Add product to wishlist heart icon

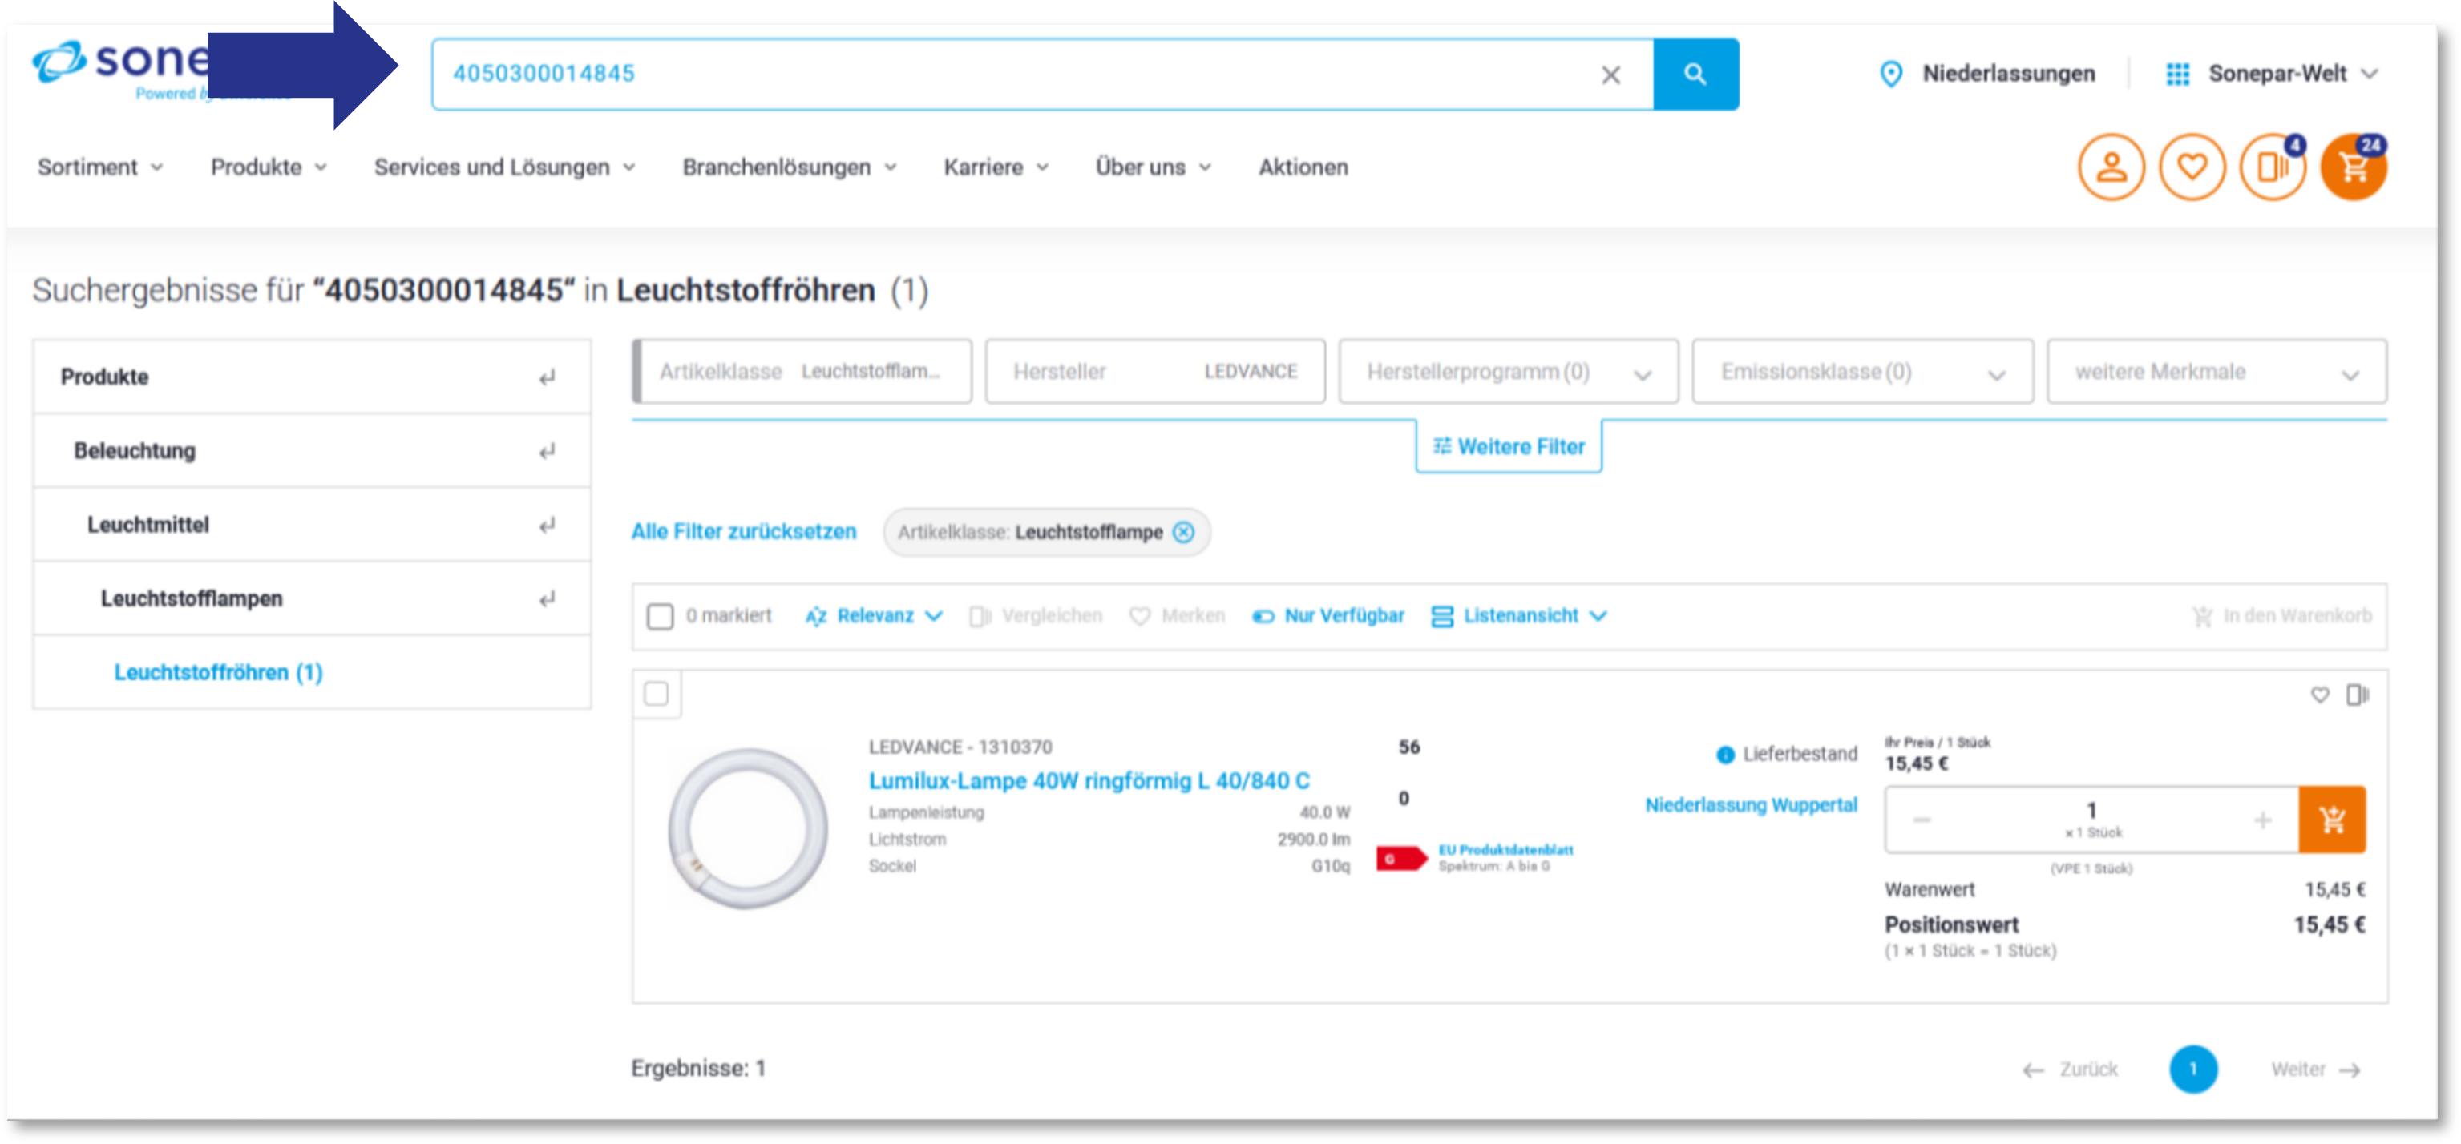coord(2320,695)
